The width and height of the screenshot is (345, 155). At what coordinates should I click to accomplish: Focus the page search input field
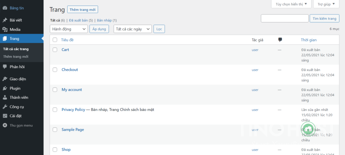(x=285, y=19)
